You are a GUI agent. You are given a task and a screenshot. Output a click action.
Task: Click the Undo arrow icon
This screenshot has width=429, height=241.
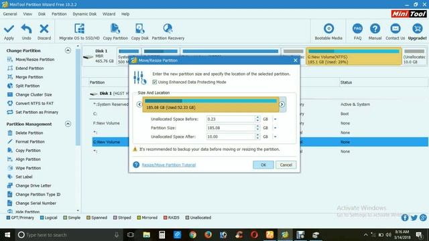point(26,29)
